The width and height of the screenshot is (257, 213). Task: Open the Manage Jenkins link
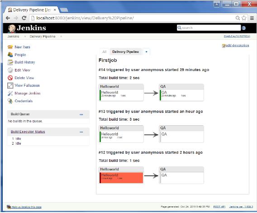pyautogui.click(x=28, y=93)
